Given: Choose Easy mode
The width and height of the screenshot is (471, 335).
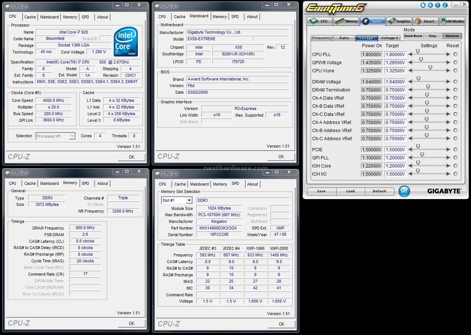Looking at the screenshot, I should pos(433,36).
